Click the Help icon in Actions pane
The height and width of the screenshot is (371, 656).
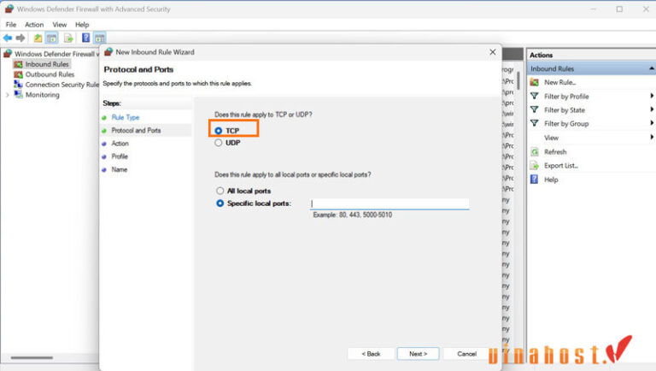point(534,180)
